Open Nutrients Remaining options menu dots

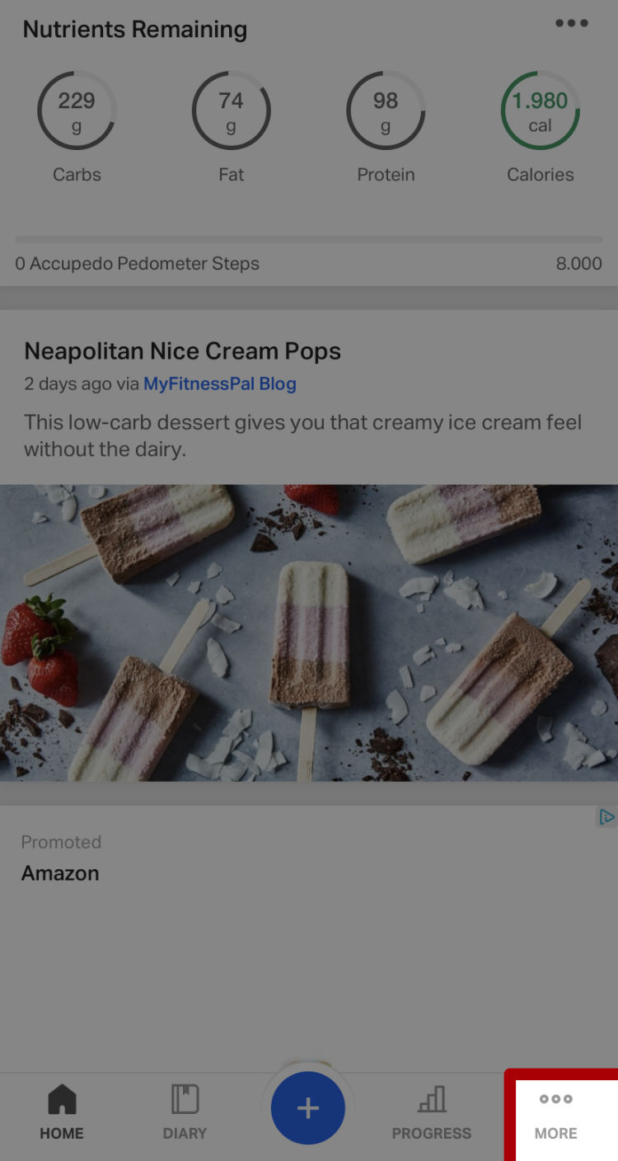click(572, 23)
